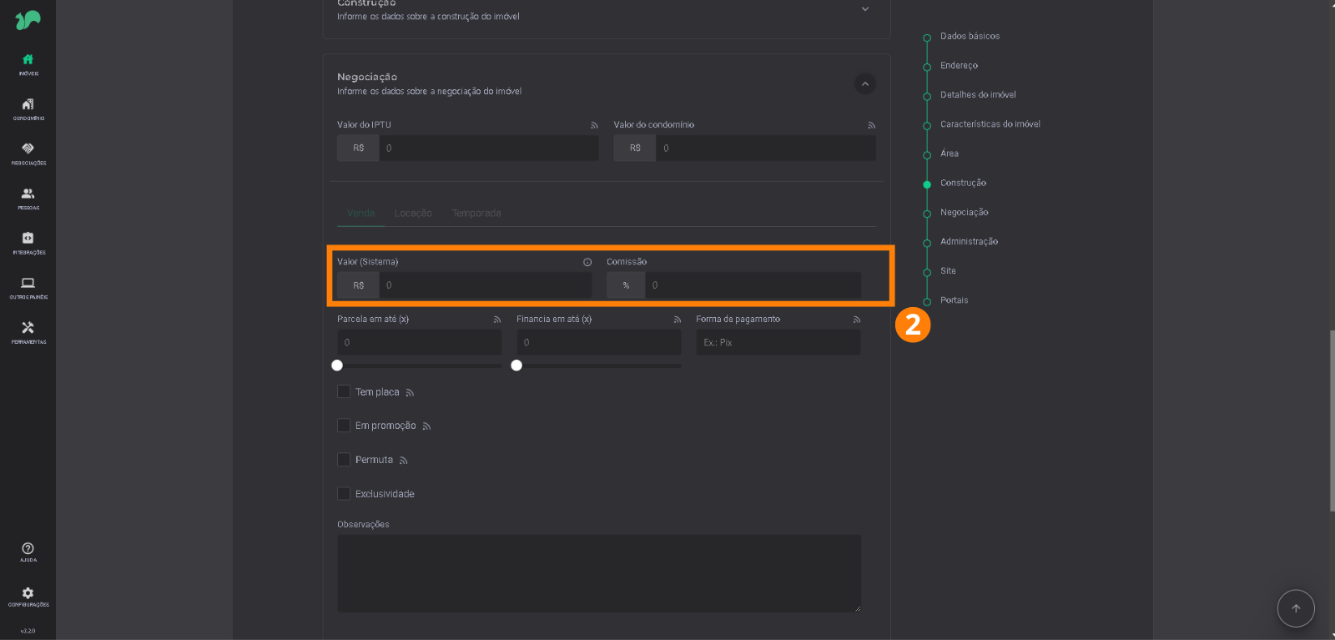Screen dimensions: 1335x640
Task: Open the Imóveis section in sidebar
Action: coord(28,64)
